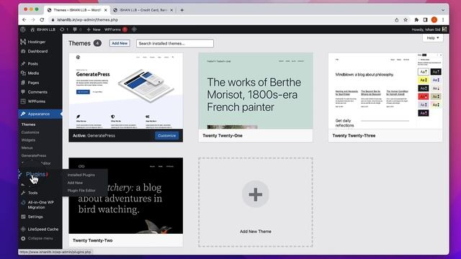
Task: Open Chrome three-dot menu
Action: pyautogui.click(x=443, y=20)
